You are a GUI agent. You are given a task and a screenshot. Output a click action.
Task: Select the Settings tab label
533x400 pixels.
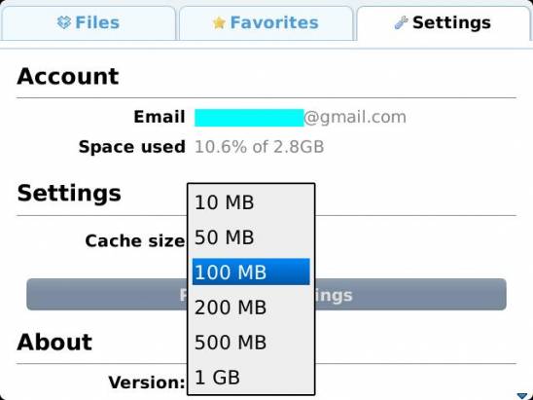click(451, 22)
